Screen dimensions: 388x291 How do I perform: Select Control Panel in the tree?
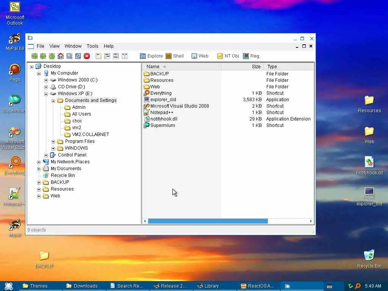click(x=72, y=155)
